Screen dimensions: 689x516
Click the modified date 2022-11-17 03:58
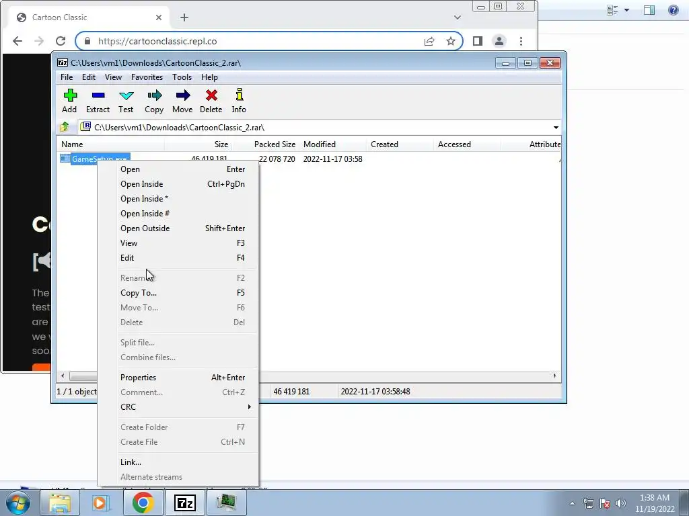[332, 159]
